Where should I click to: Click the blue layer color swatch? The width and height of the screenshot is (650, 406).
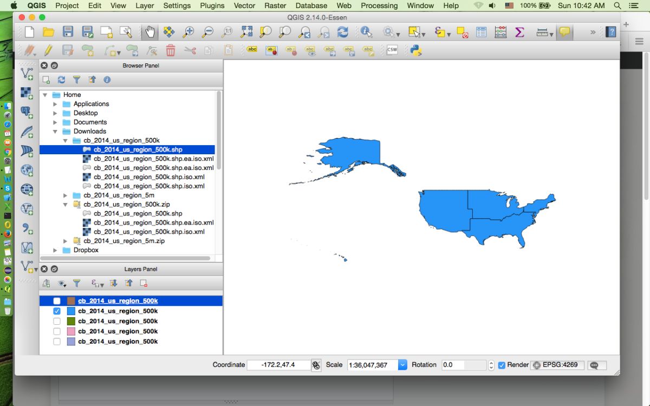[x=71, y=311]
